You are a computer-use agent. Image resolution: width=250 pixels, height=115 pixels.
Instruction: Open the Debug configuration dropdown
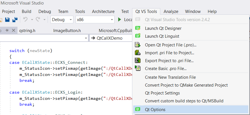(62, 20)
